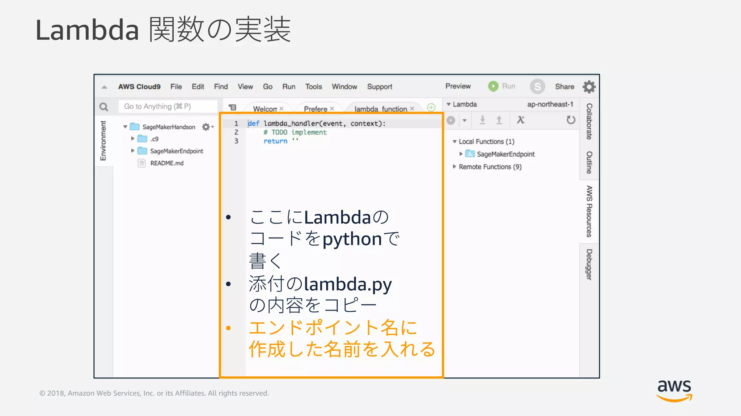Refresh the Lambda functions list

tap(571, 120)
